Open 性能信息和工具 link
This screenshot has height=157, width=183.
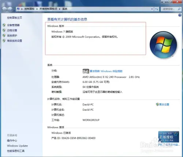tap(16, 151)
